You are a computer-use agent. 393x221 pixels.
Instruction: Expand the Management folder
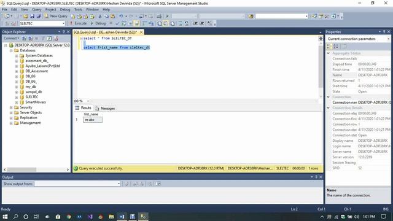tap(11, 123)
